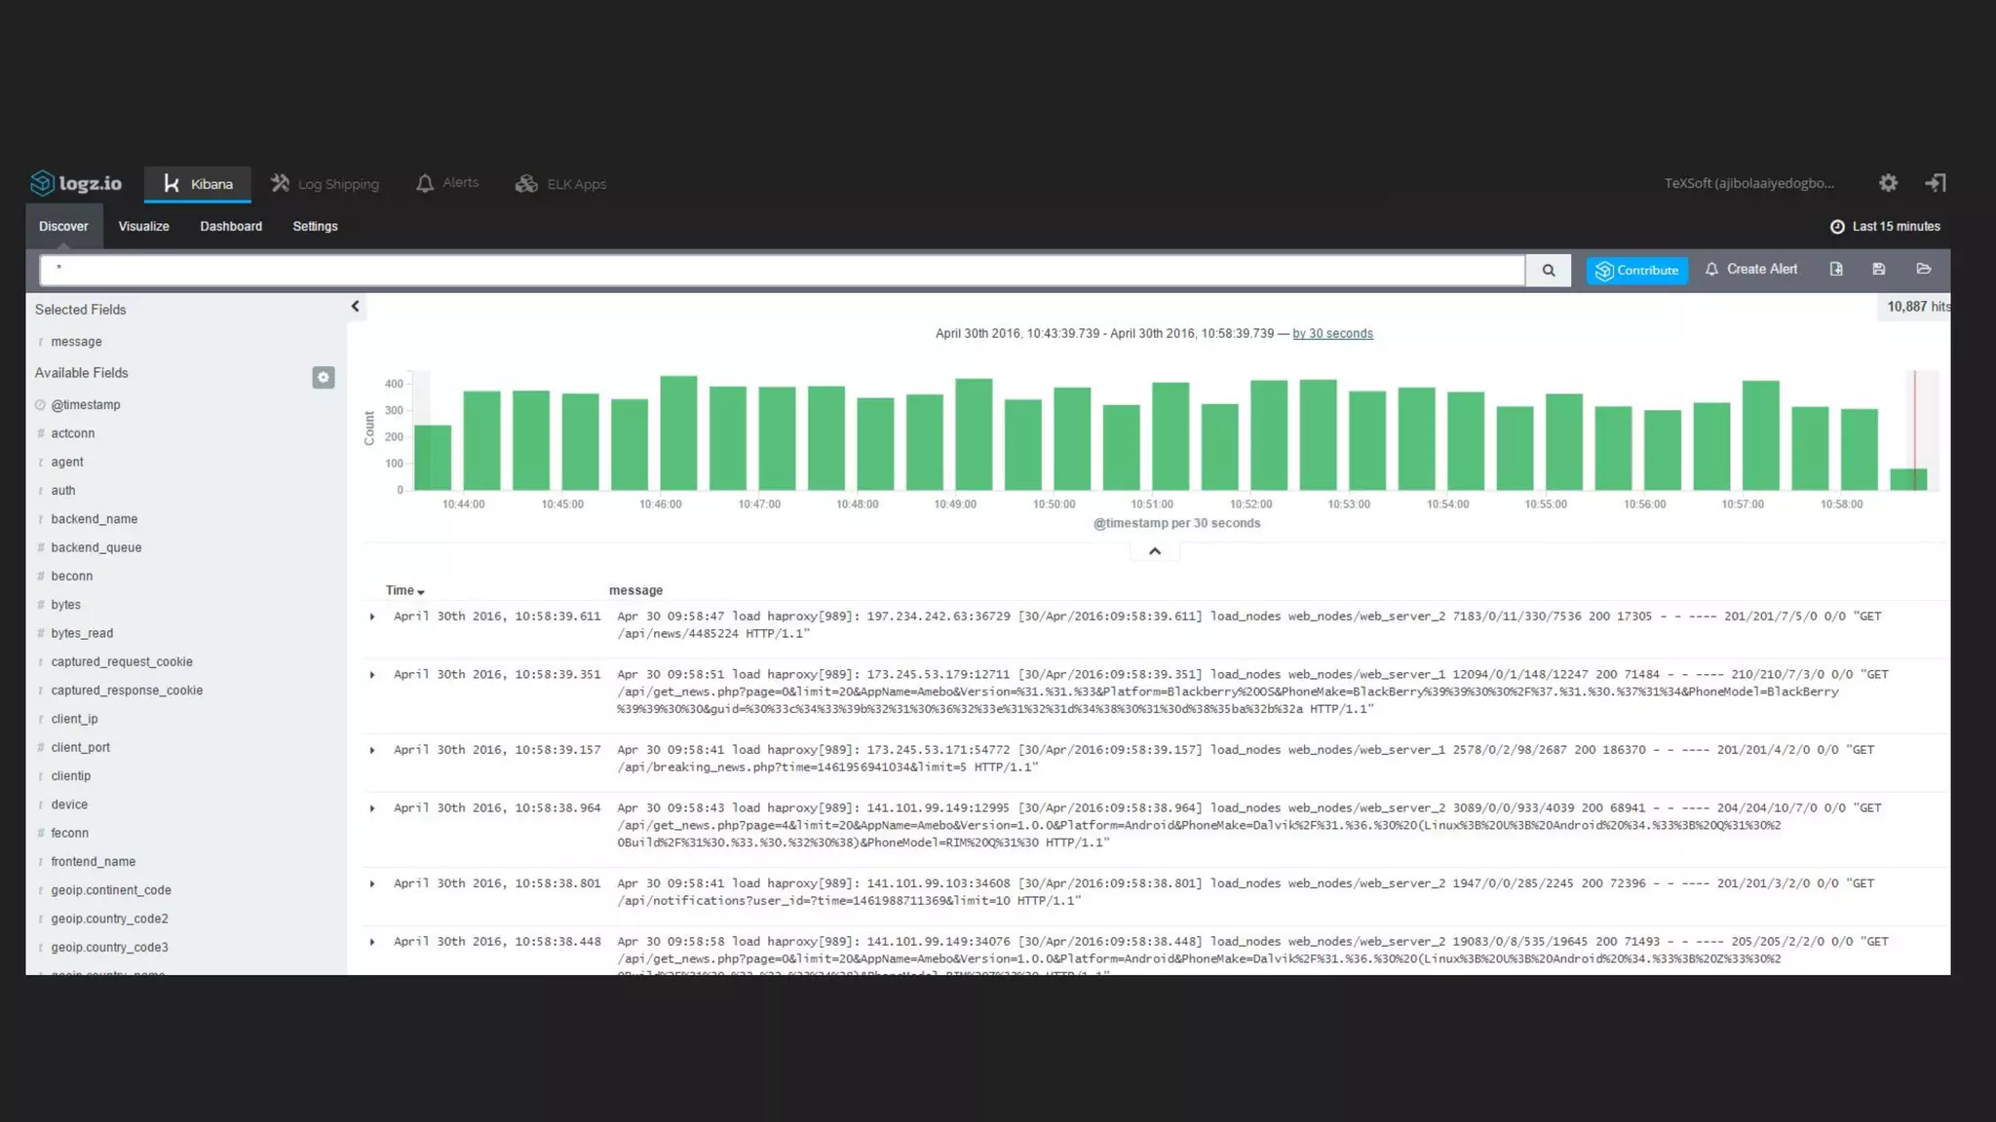Toggle the selected message field
1996x1122 pixels.
pos(76,342)
